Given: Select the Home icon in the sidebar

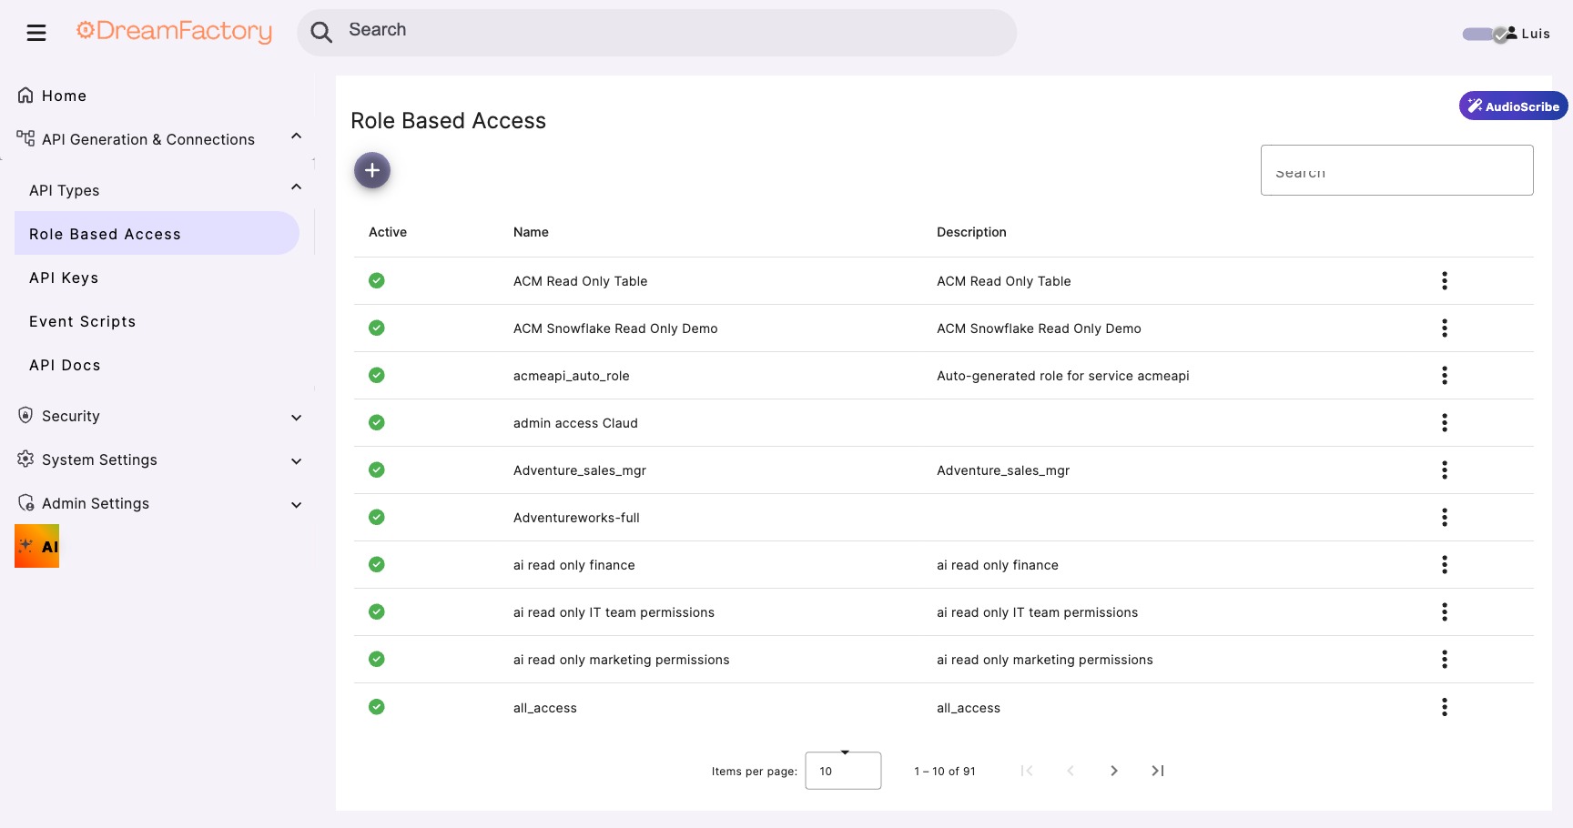Looking at the screenshot, I should tap(25, 94).
